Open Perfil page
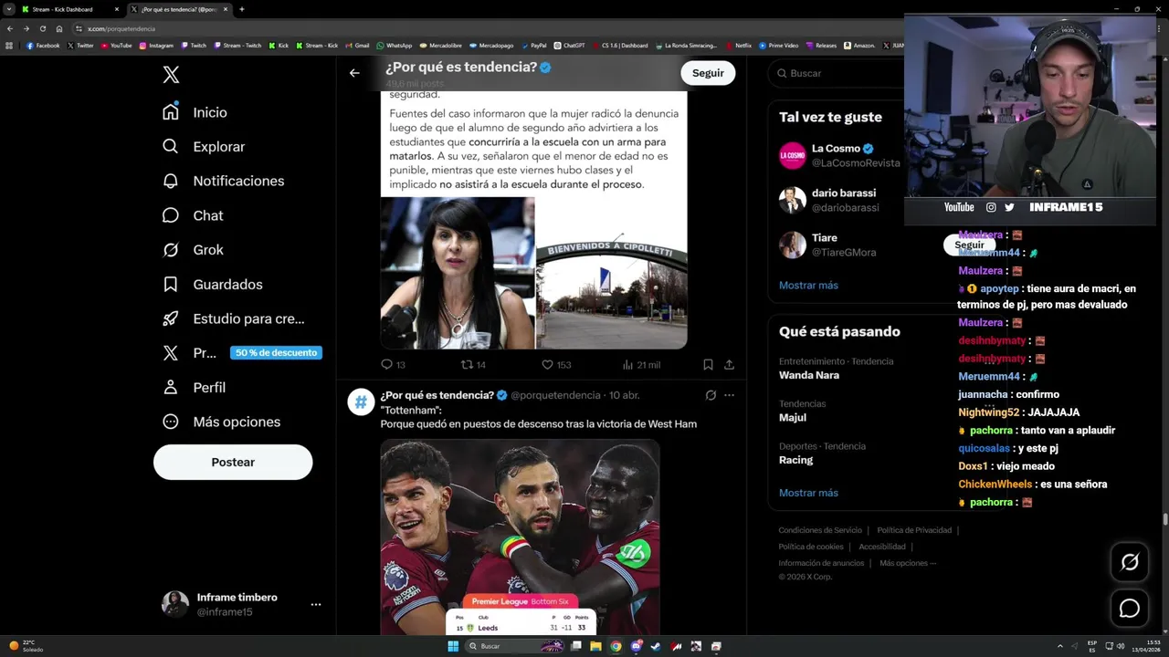This screenshot has height=657, width=1169. click(194, 388)
